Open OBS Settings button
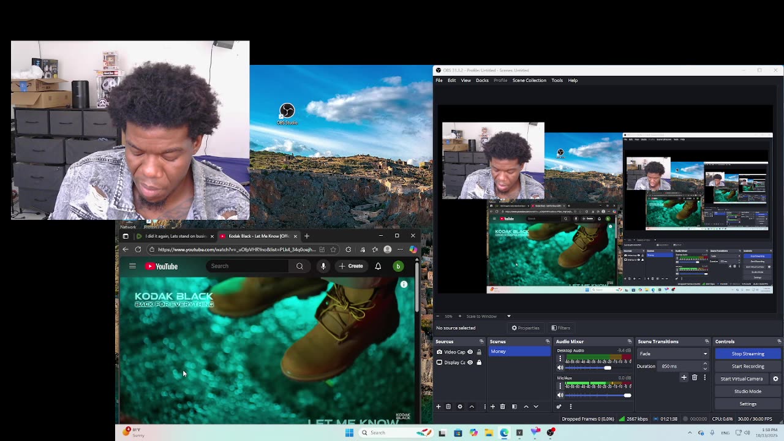This screenshot has width=784, height=441. (748, 404)
